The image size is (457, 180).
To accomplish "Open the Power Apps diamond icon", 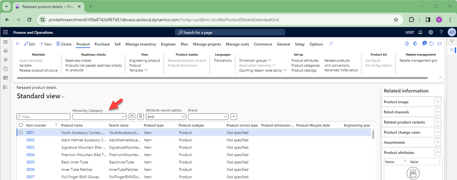I will (407, 44).
